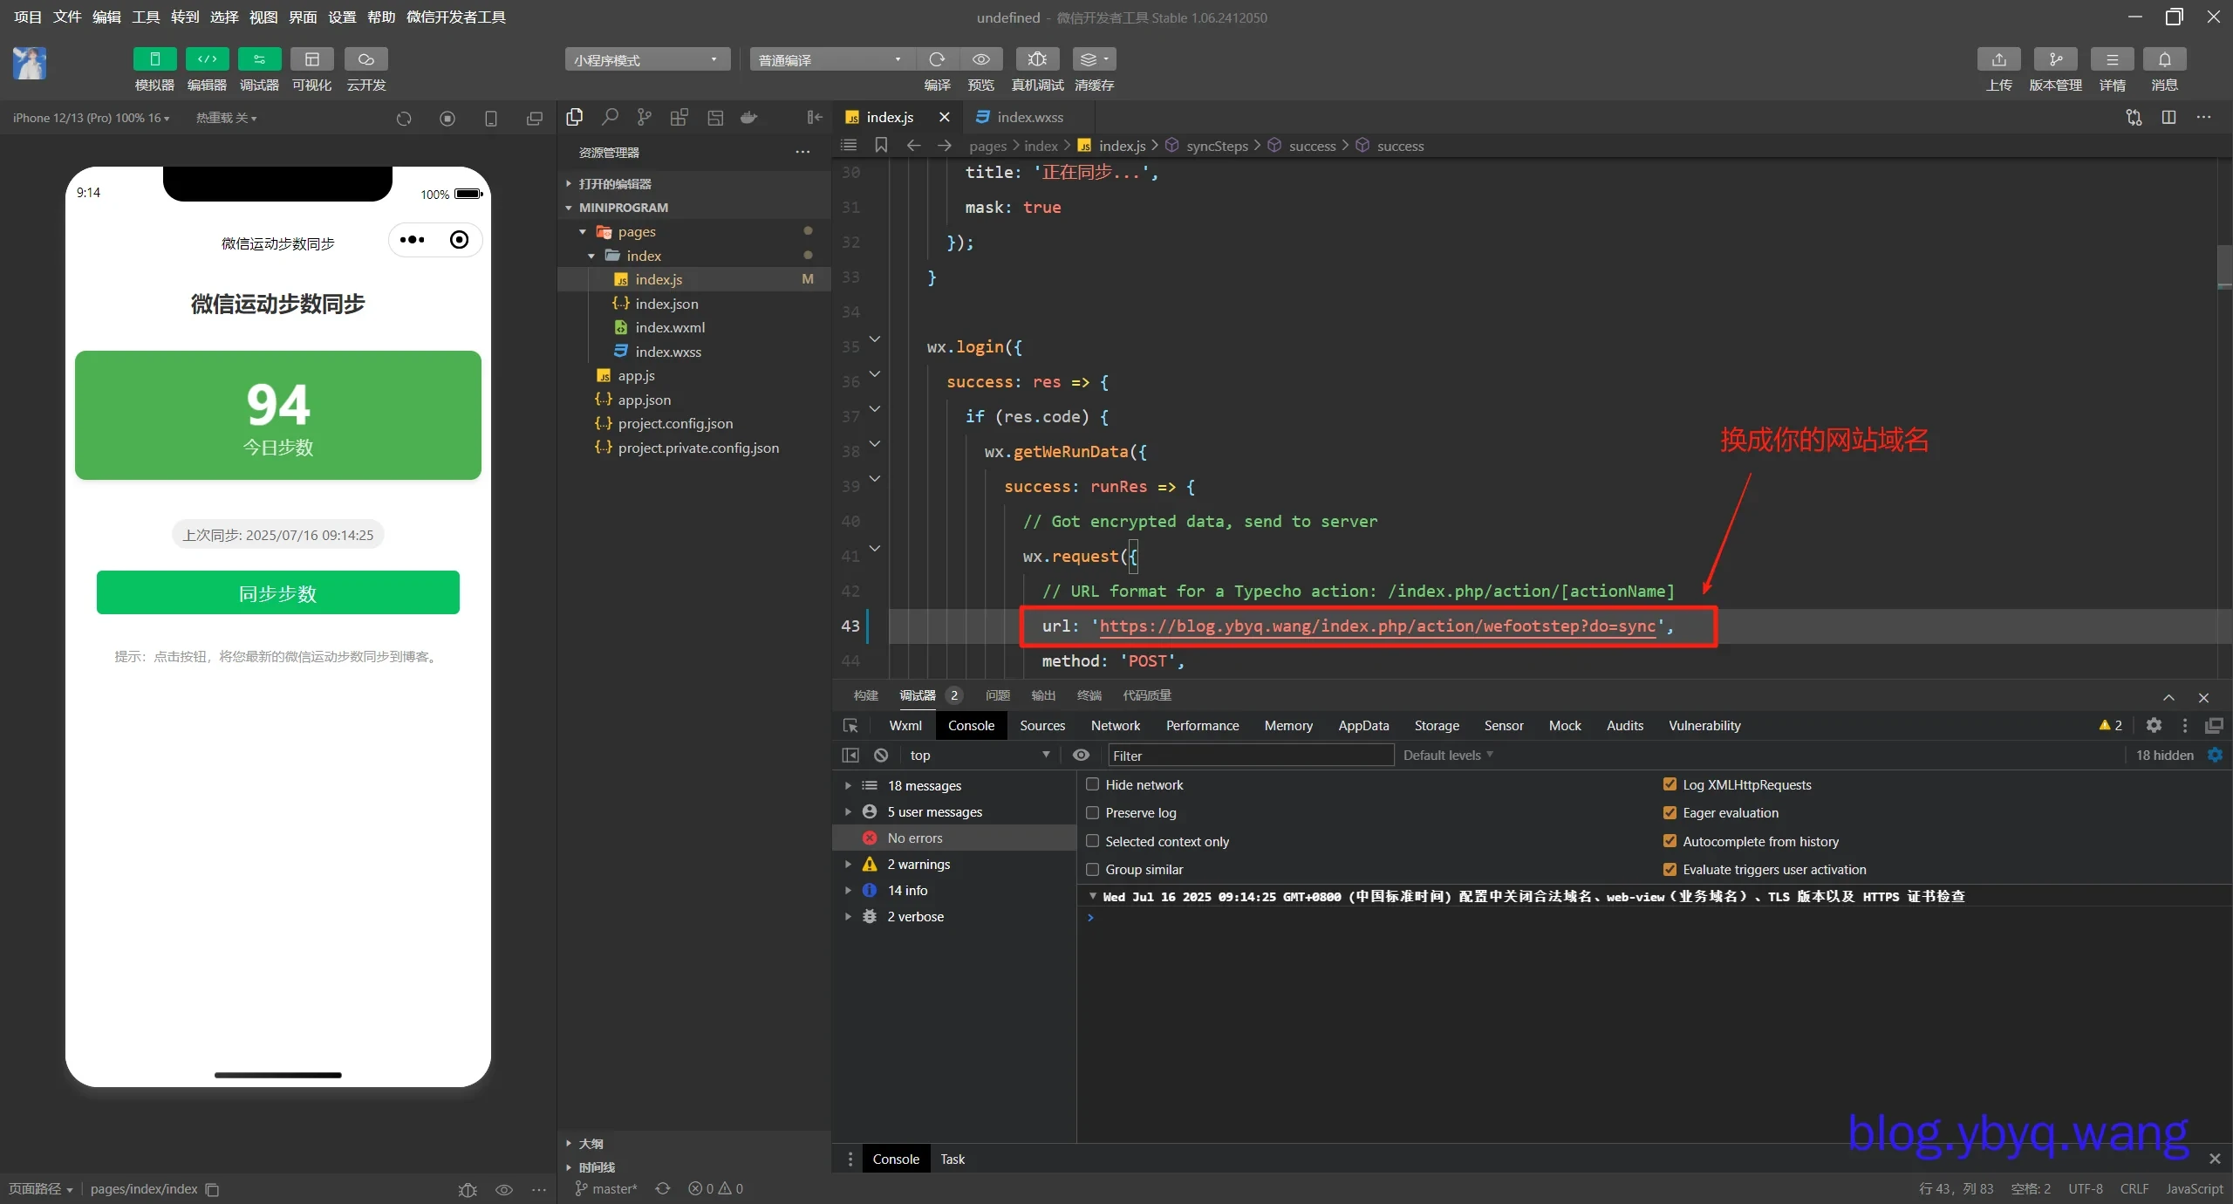Click the clear console icon
2233x1204 pixels.
coord(881,755)
